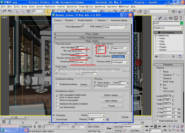Open Lights settings button
The width and height of the screenshot is (185, 133).
tap(112, 101)
